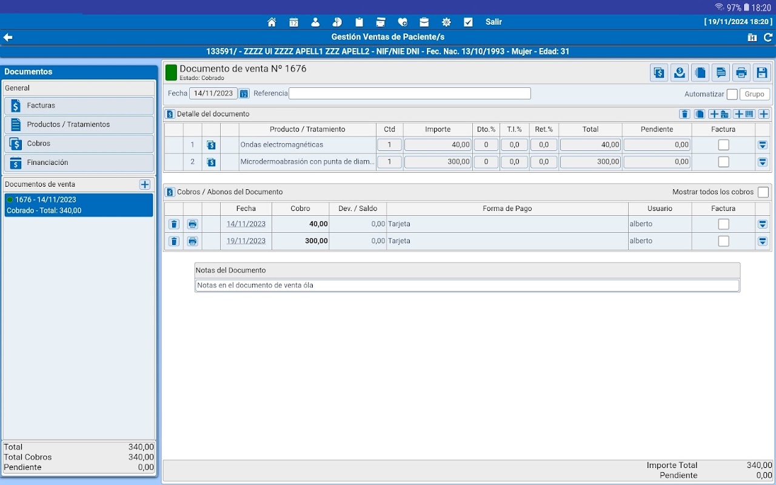
Task: Click the home icon in top bar
Action: tap(272, 22)
